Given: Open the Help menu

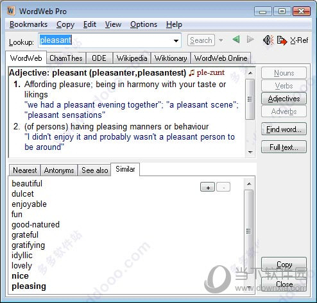Looking at the screenshot, I should pos(174,24).
